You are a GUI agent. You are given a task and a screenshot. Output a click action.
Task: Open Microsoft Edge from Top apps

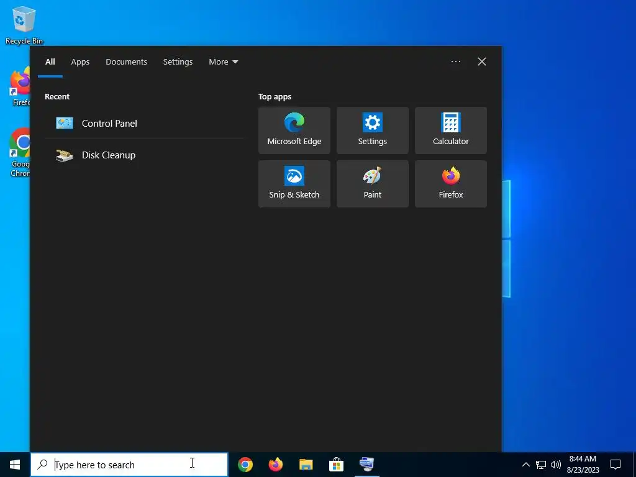coord(294,130)
